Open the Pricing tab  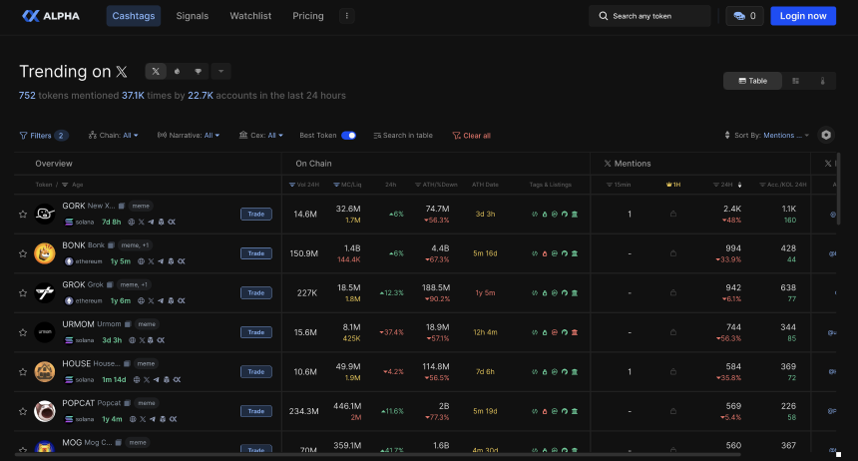(x=308, y=16)
